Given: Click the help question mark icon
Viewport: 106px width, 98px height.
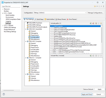Looking at the screenshot, I should pyautogui.click(x=4, y=94).
